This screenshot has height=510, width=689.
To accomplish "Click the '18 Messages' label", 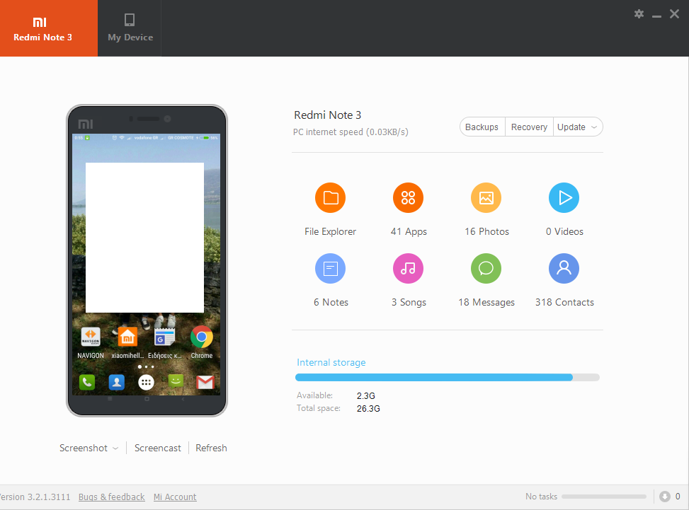I will click(x=486, y=303).
